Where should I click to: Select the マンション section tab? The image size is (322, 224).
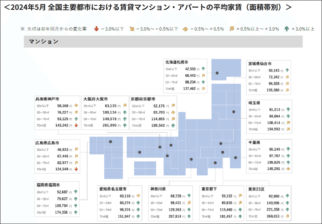(x=43, y=42)
